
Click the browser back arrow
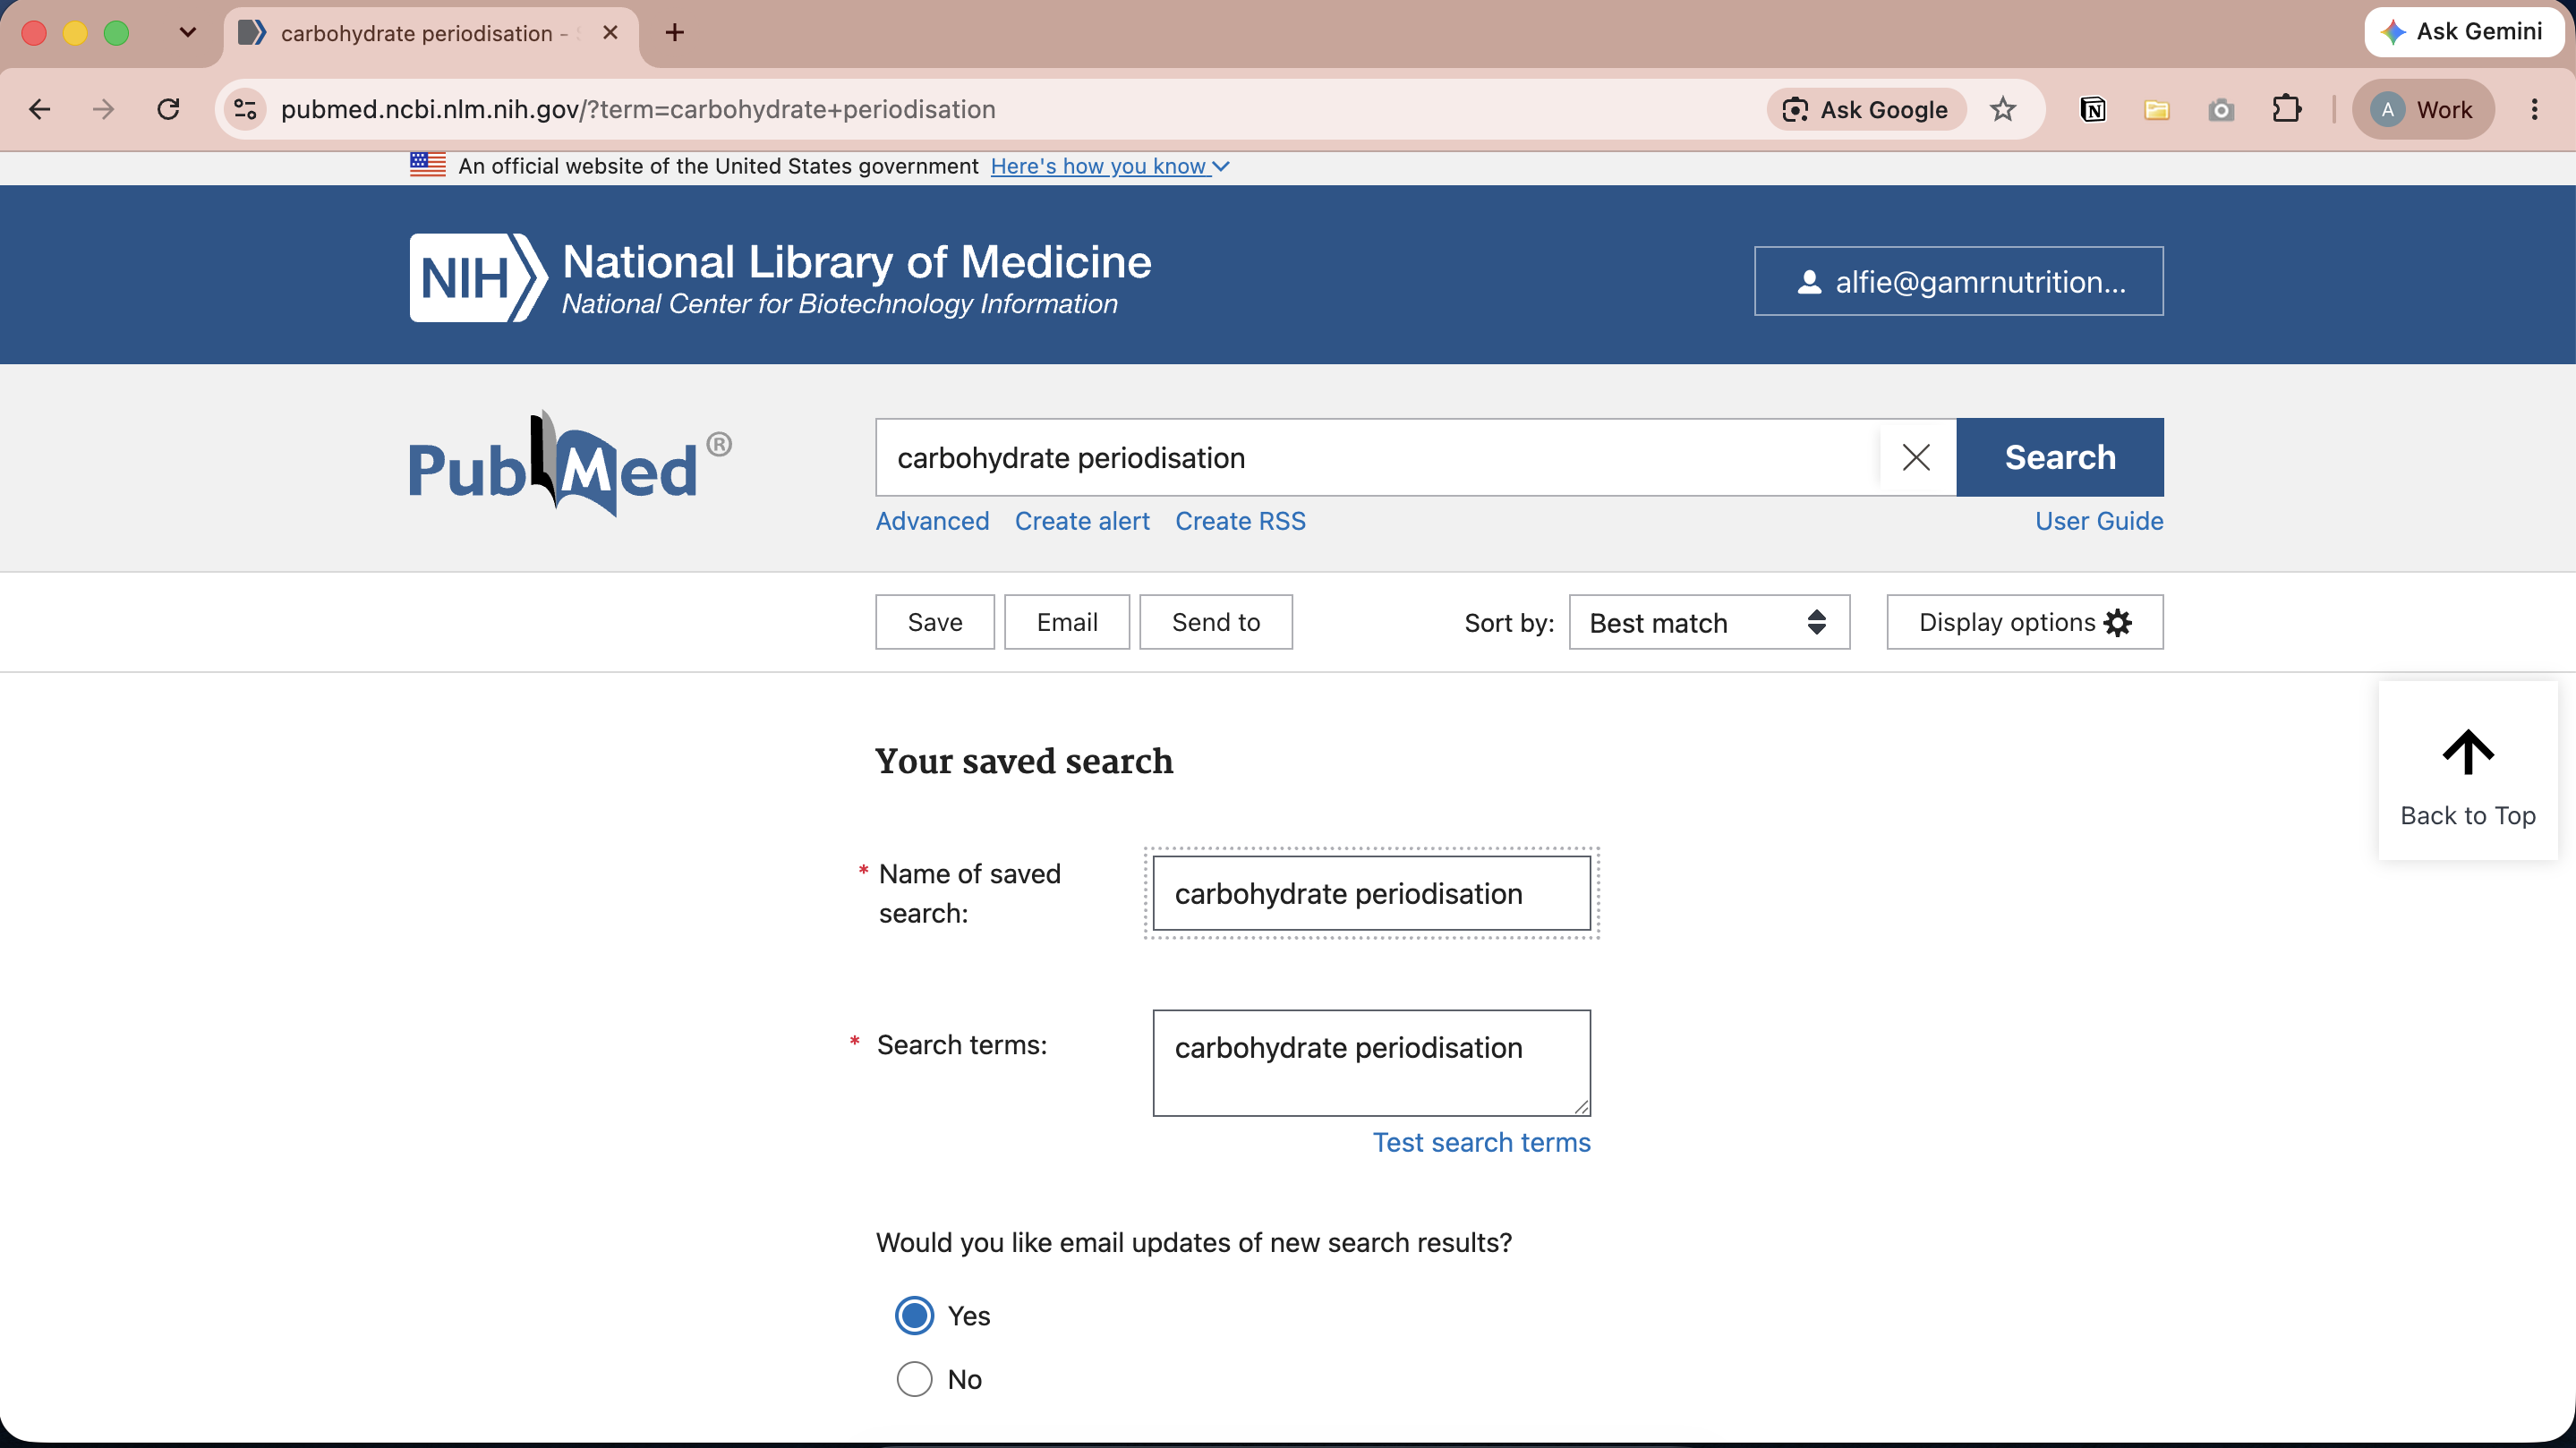40,109
